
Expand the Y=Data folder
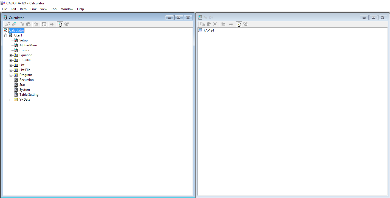[11, 100]
